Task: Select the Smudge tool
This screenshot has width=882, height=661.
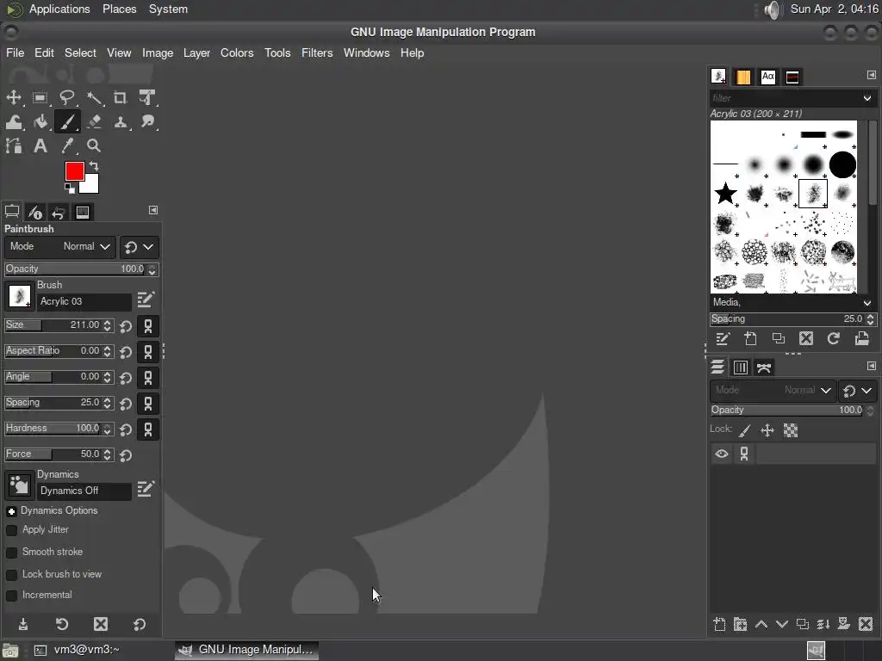Action: point(147,121)
